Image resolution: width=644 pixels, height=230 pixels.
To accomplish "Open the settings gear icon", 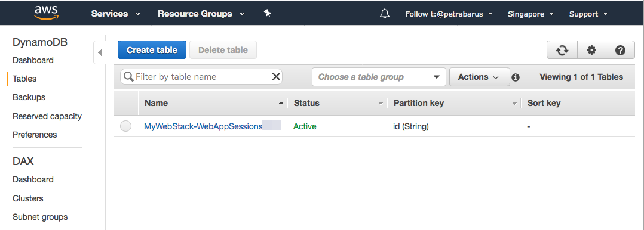I will point(591,50).
